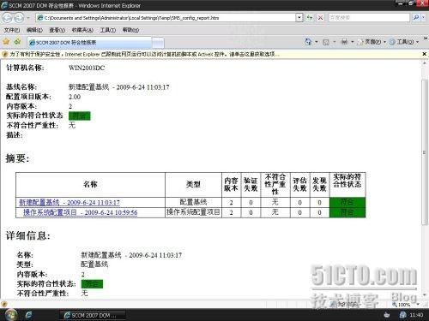The image size is (429, 321).
Task: Click the 摘要 section heading
Action: tap(17, 158)
